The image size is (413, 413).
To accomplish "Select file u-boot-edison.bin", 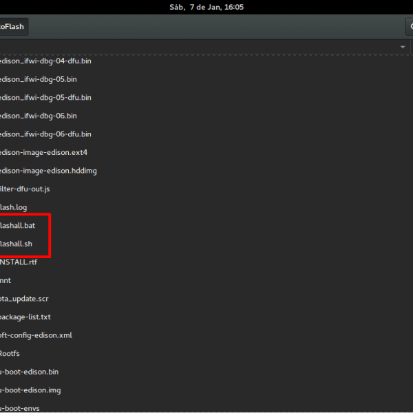I will pyautogui.click(x=29, y=372).
